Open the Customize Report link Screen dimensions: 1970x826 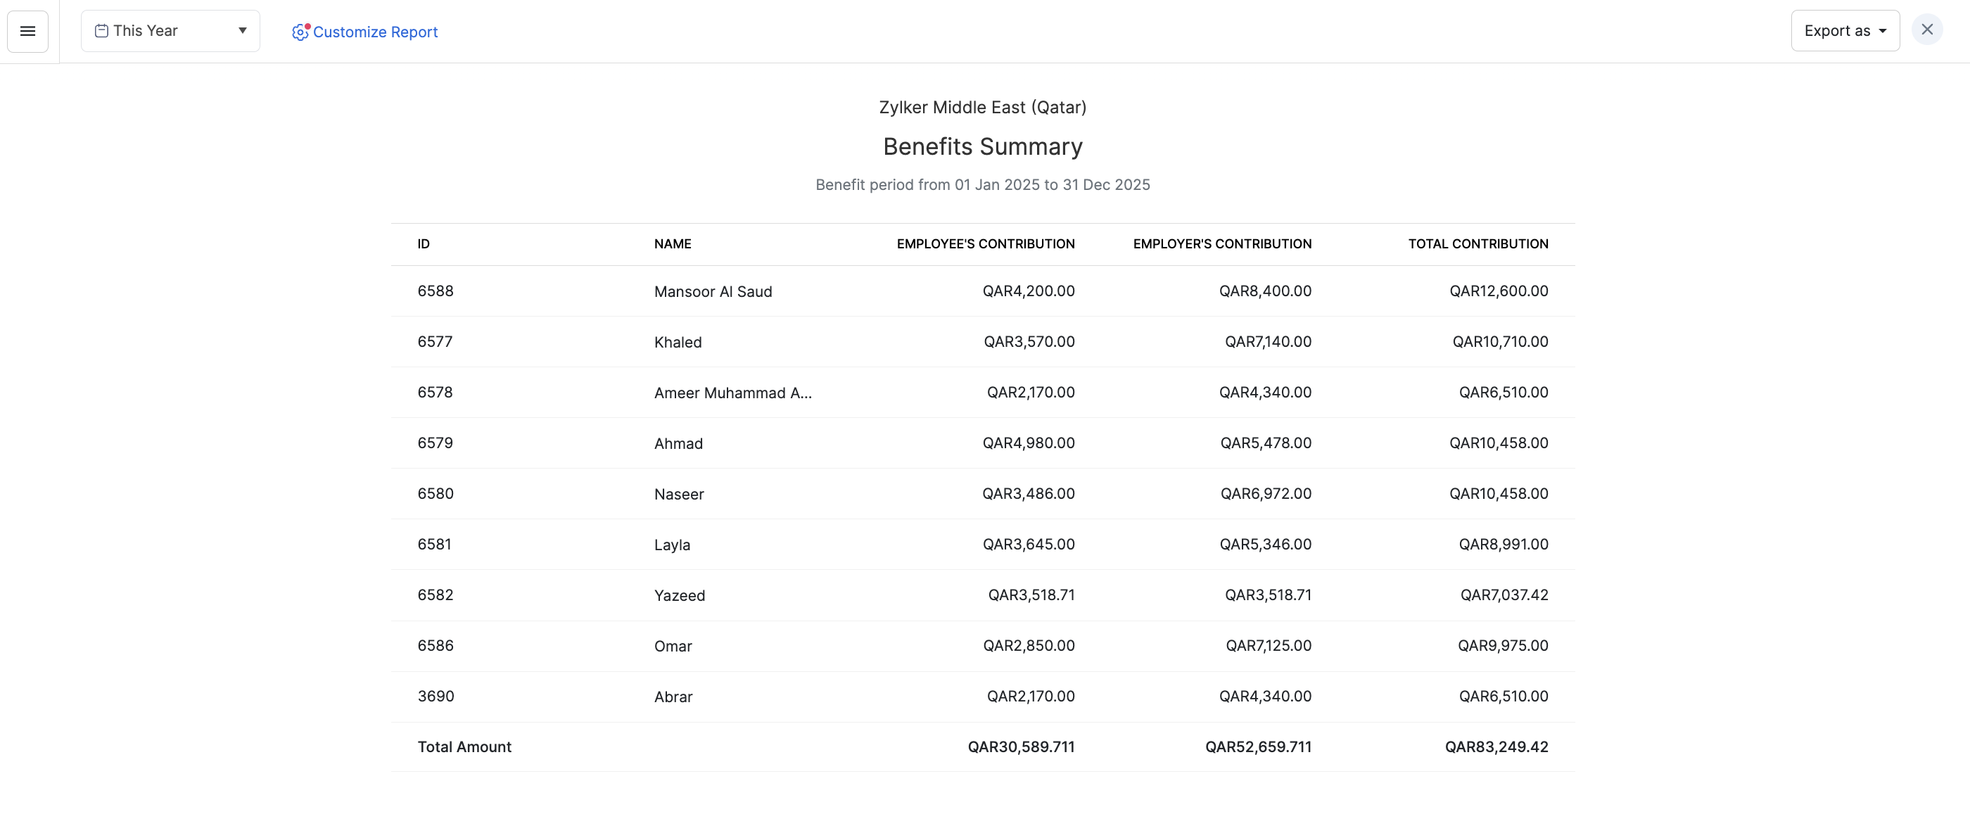[x=375, y=32]
